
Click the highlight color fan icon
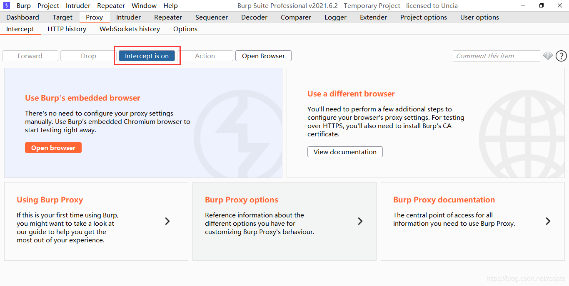(548, 56)
